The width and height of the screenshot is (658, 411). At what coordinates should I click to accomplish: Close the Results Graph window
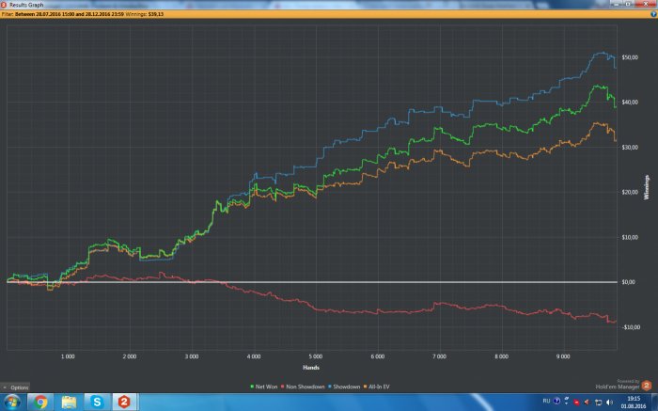(x=646, y=4)
